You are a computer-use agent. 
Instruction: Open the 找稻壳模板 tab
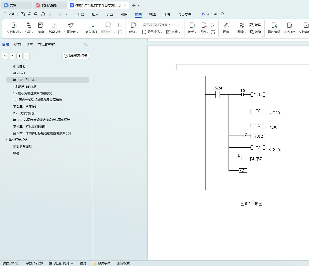point(49,5)
